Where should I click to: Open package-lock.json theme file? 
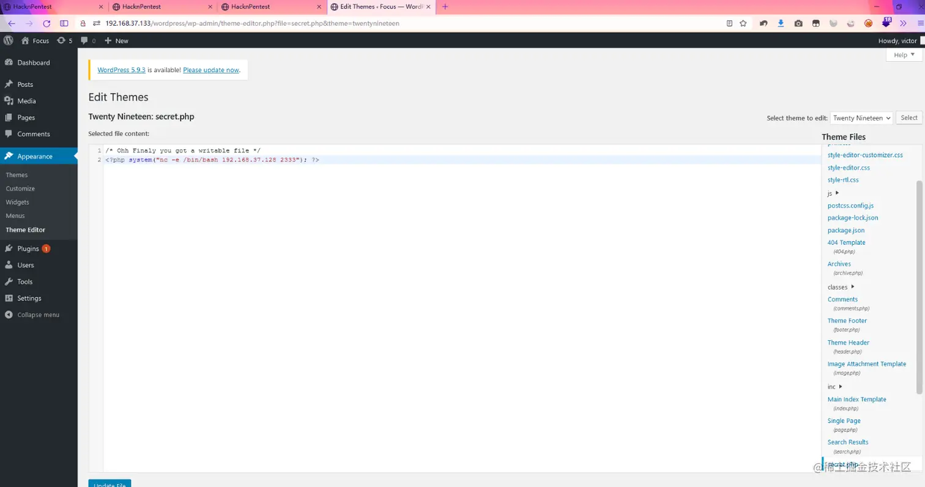point(853,218)
